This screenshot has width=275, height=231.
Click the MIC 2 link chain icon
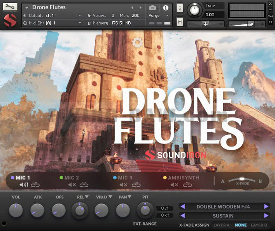tap(84, 185)
